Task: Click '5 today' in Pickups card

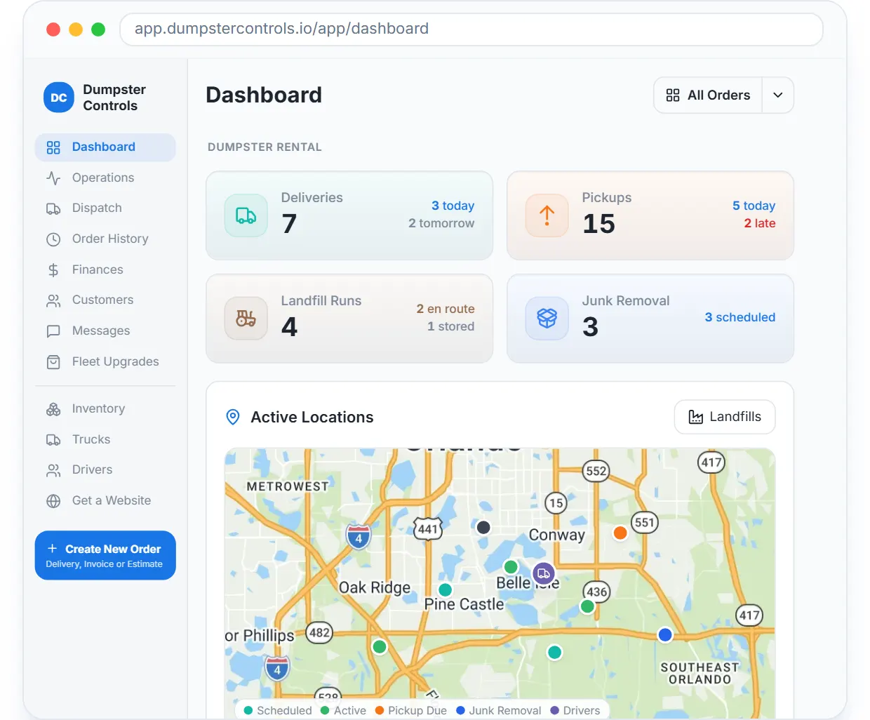Action: pos(754,206)
